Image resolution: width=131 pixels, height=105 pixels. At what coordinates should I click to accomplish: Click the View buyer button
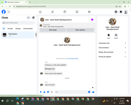tap(53, 30)
